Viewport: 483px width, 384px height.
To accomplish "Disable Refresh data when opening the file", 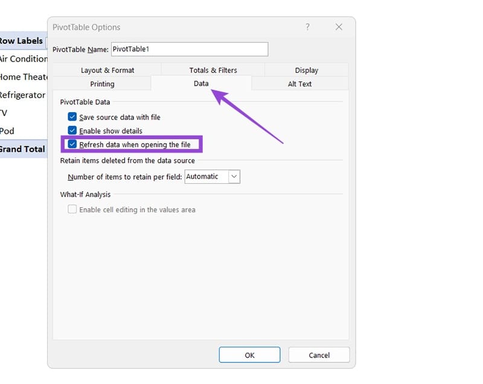I will click(x=72, y=145).
